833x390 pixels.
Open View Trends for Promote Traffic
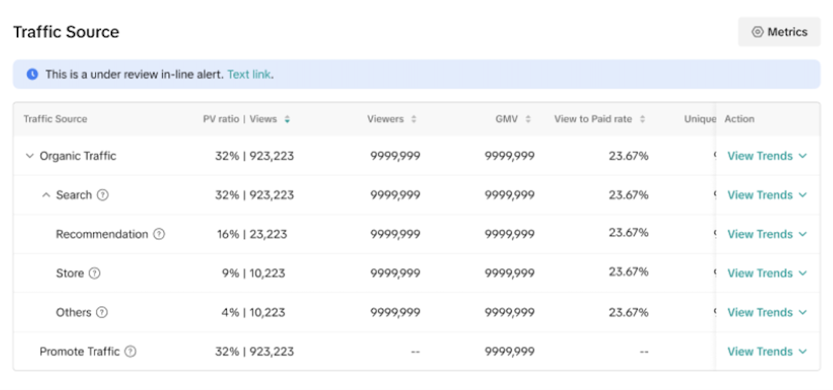pyautogui.click(x=767, y=352)
